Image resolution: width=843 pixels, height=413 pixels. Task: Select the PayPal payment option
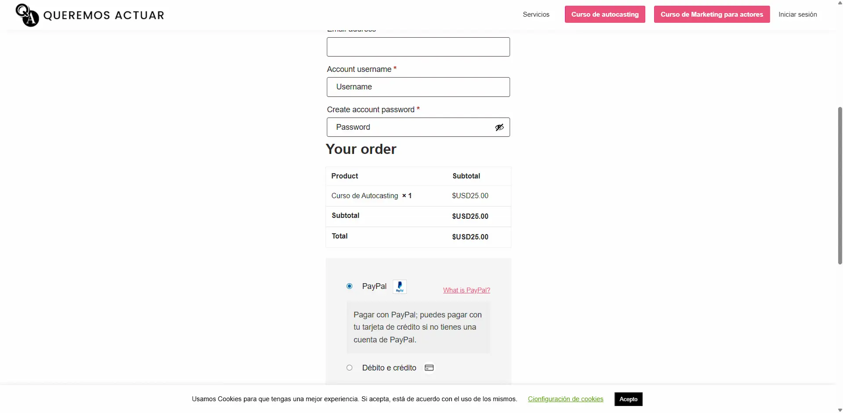349,286
